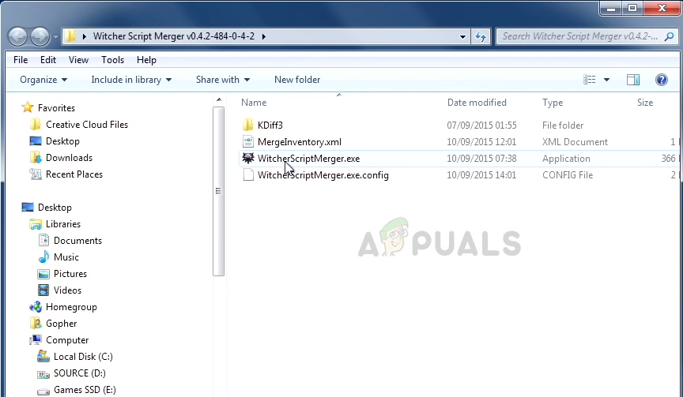
Task: Open Libraries in navigation pane
Action: tap(62, 224)
